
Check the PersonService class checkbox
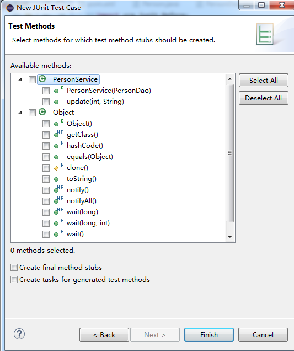click(32, 79)
